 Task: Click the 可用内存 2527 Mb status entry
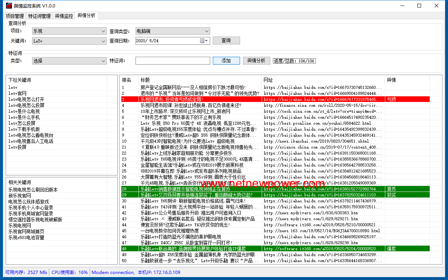pos(26,273)
